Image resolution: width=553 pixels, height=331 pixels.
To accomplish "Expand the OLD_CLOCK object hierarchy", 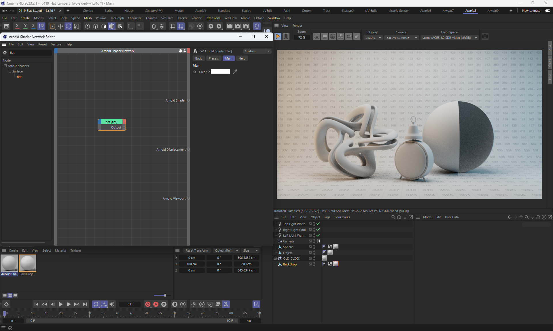I will pos(275,258).
